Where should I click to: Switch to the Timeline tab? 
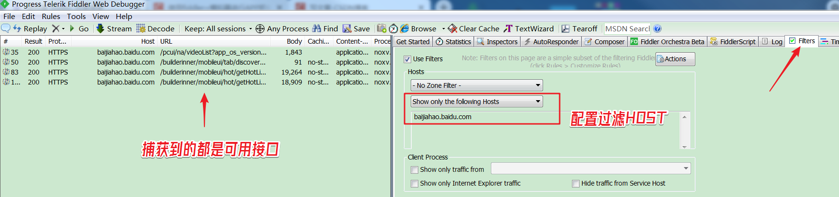830,42
